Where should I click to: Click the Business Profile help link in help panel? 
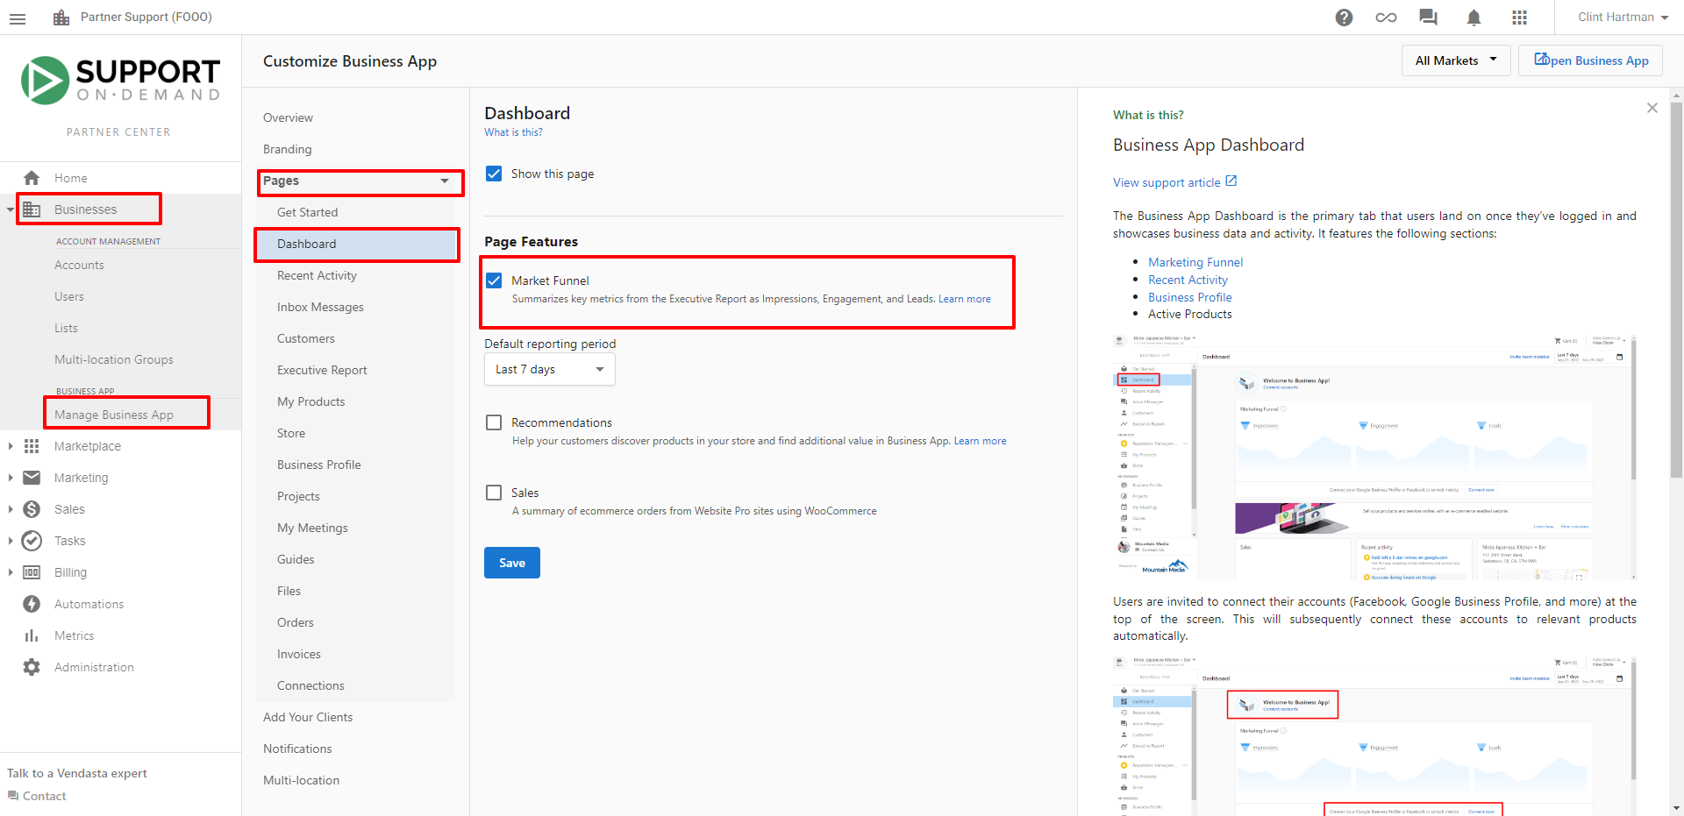click(x=1190, y=297)
